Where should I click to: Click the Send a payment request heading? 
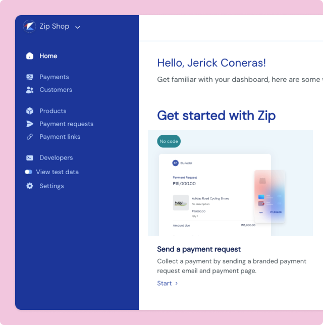pos(199,249)
